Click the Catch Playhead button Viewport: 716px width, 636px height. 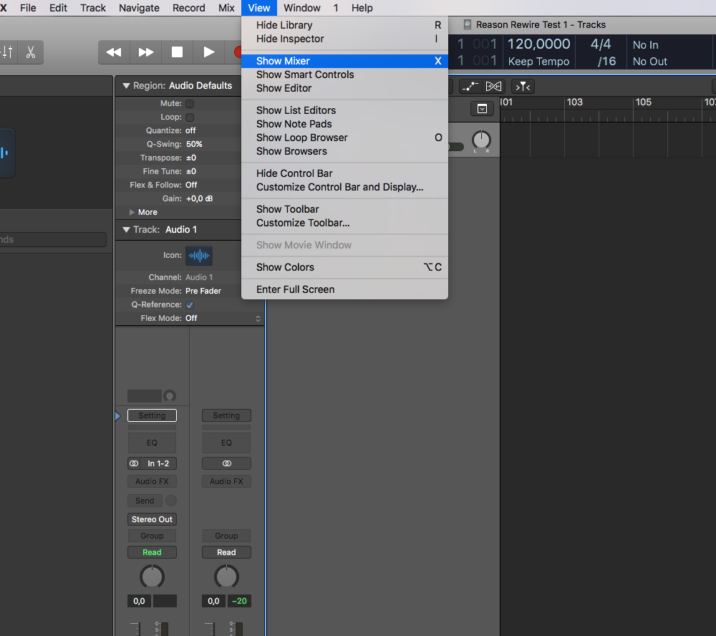[523, 87]
